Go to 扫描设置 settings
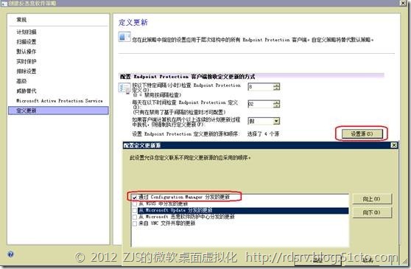Image resolution: width=411 pixels, height=269 pixels. [27, 42]
